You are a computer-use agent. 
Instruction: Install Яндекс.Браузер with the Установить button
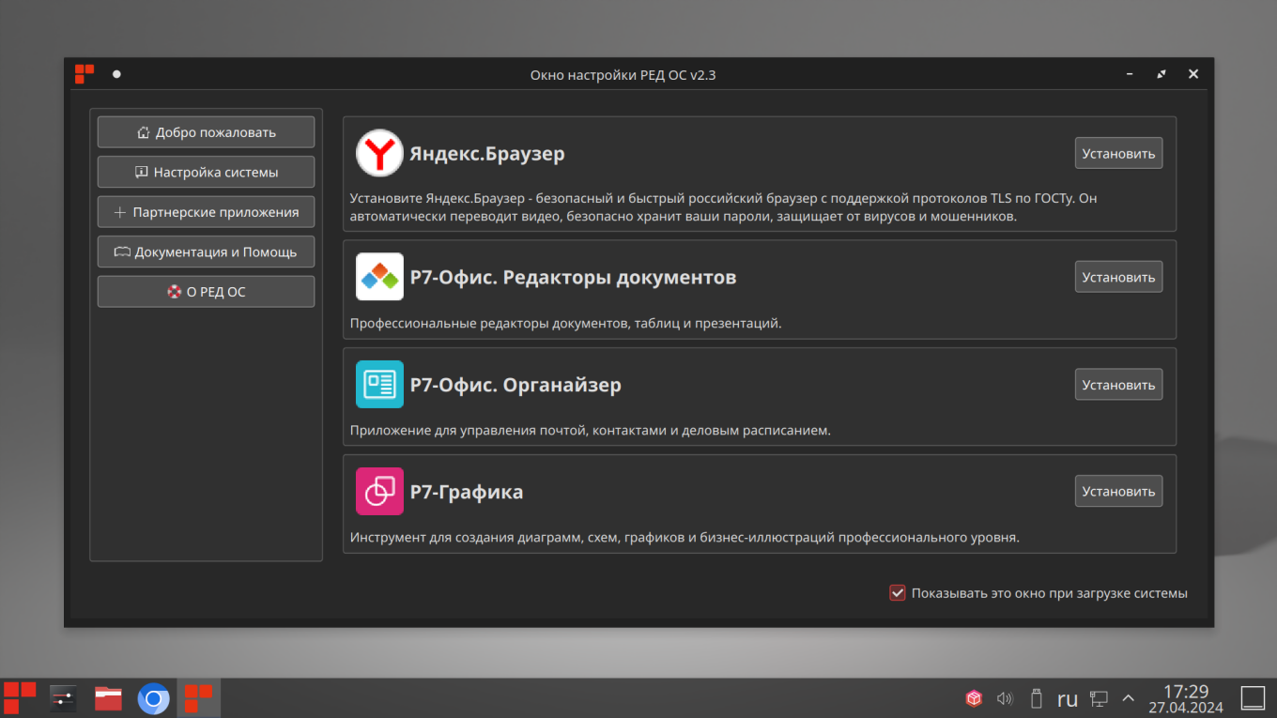1118,153
